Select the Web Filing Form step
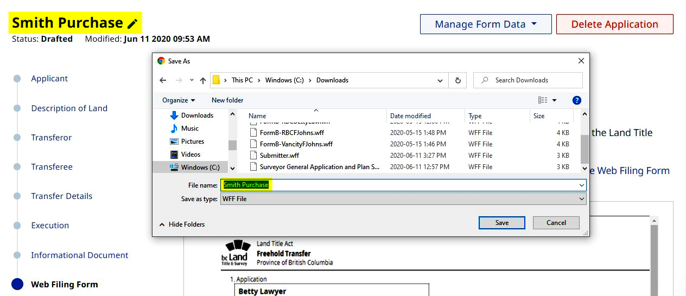686x296 pixels. [x=65, y=285]
